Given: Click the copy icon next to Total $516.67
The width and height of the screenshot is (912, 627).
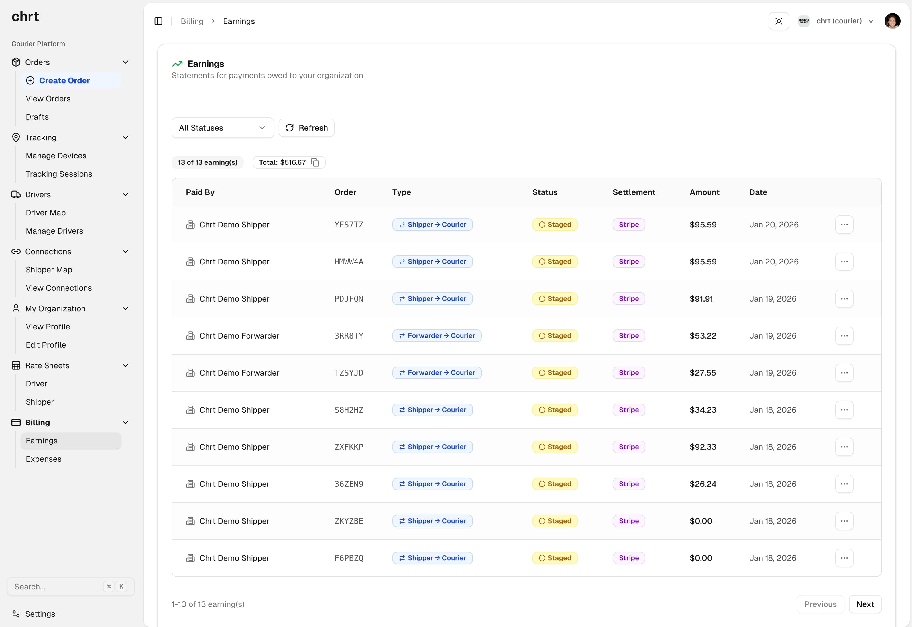Looking at the screenshot, I should click(315, 163).
